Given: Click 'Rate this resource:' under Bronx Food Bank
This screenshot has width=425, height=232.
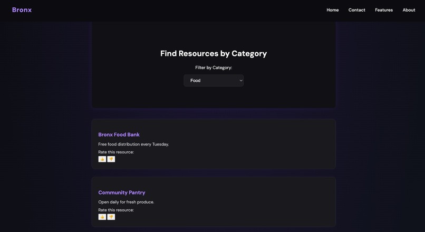Looking at the screenshot, I should pos(116,152).
